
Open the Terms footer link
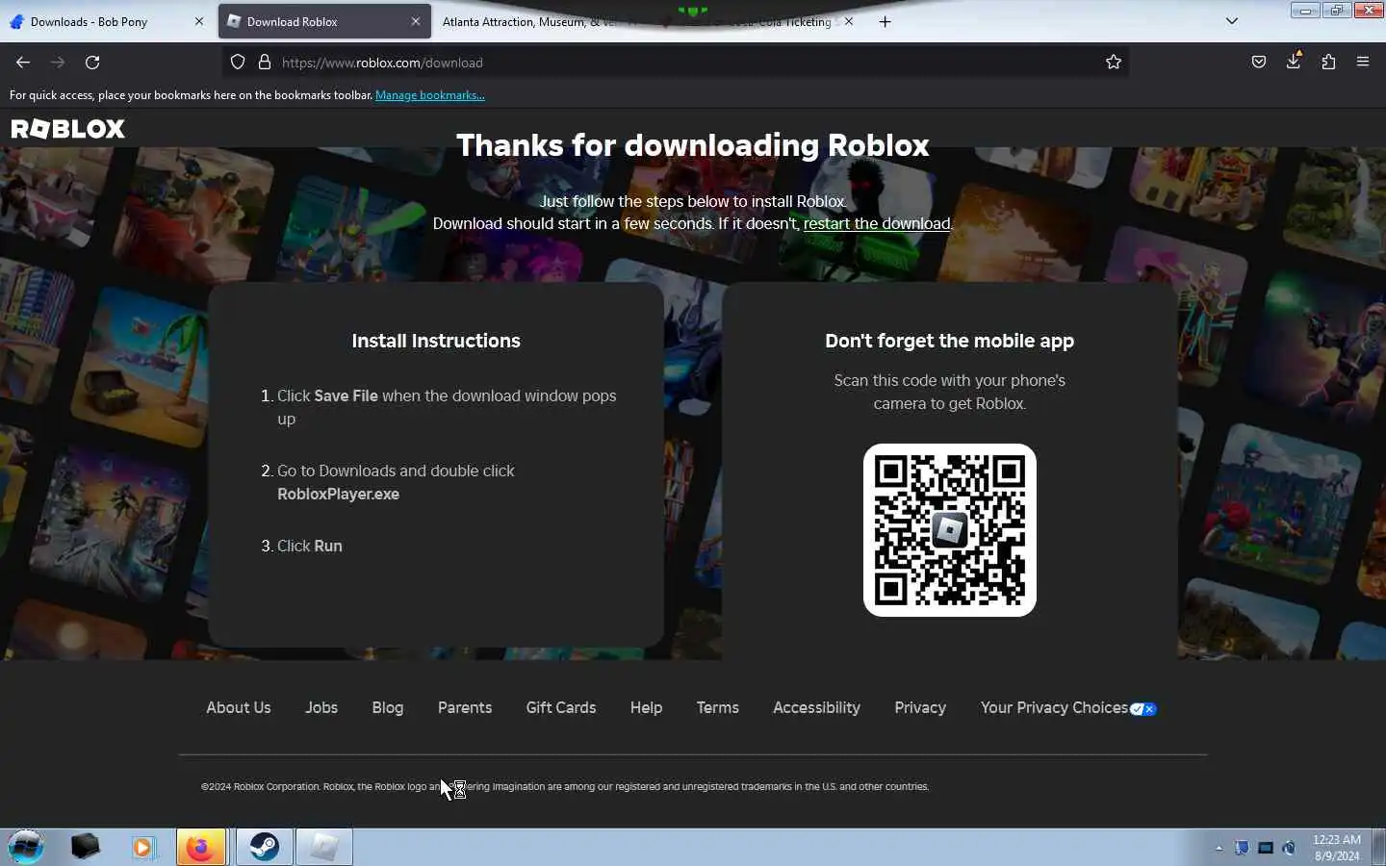click(718, 707)
